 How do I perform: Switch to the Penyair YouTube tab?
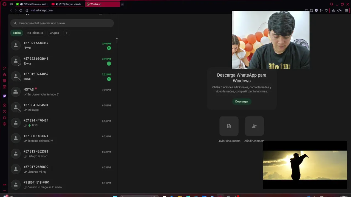pos(67,4)
